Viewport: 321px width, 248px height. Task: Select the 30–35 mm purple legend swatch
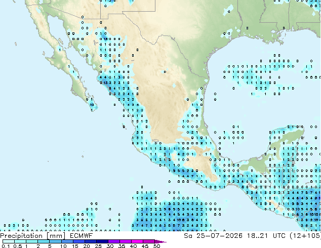coord(113,241)
